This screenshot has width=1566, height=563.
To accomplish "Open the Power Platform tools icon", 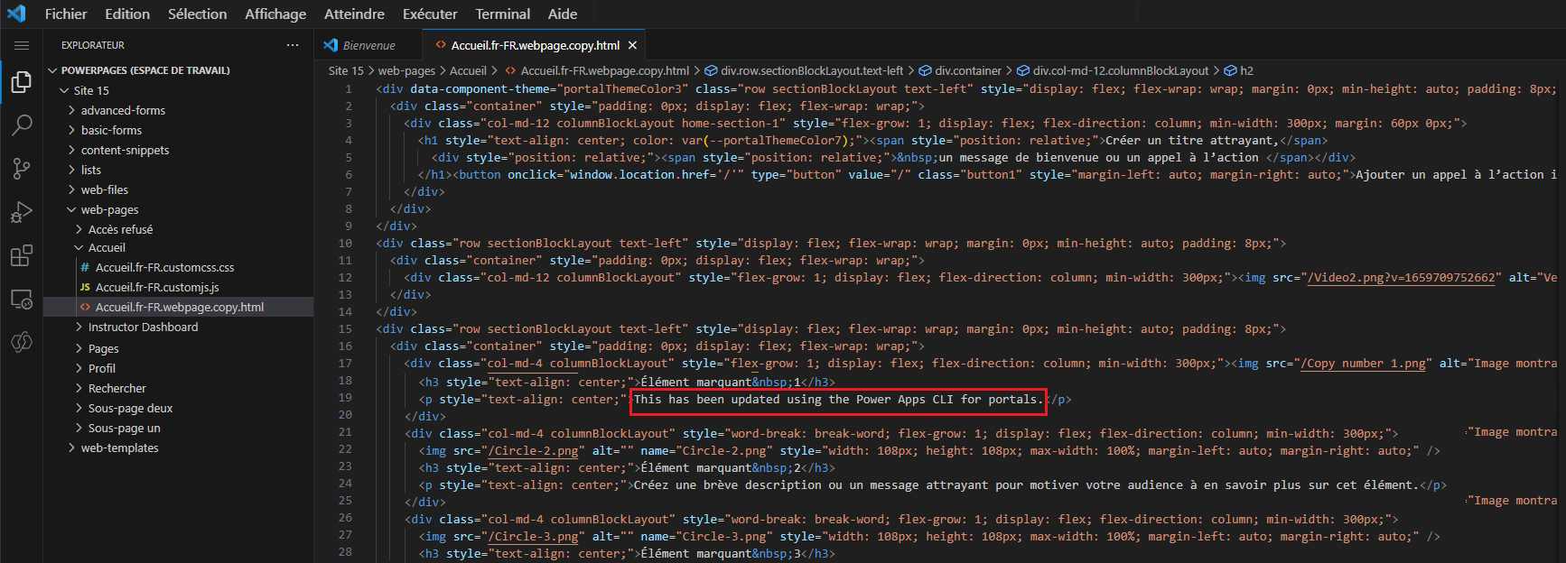I will 21,342.
